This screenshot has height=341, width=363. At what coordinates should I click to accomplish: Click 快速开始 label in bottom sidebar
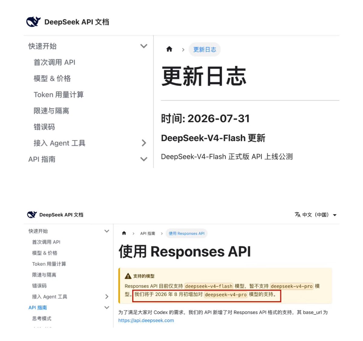[x=38, y=231]
